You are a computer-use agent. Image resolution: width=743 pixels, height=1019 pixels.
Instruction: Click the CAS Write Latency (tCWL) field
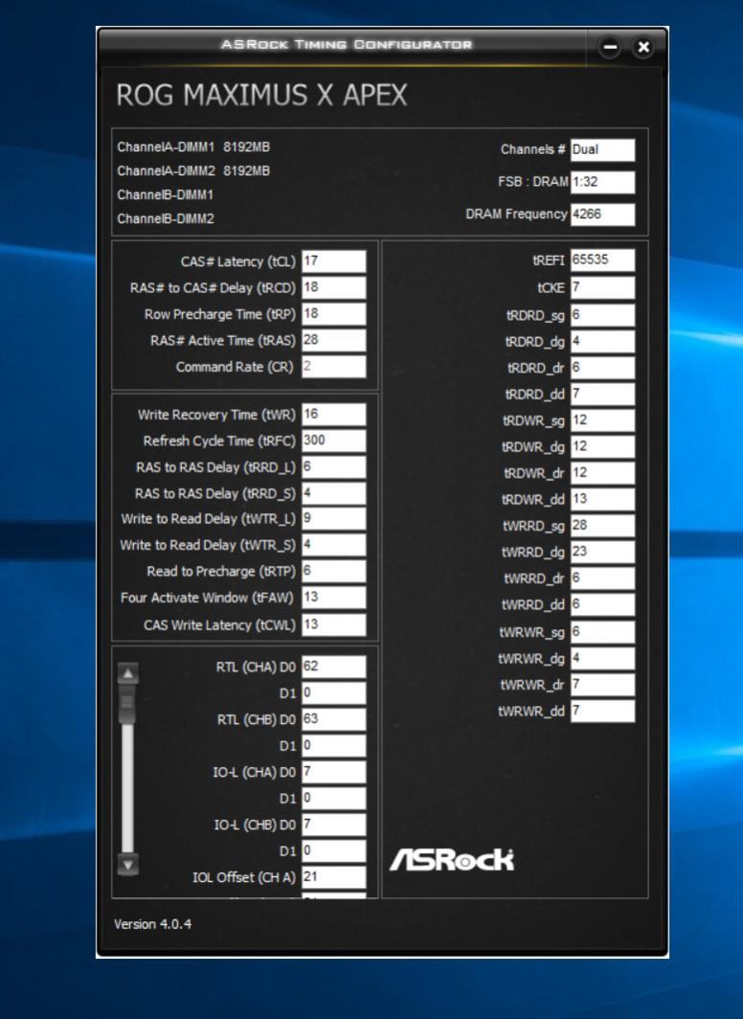click(x=334, y=625)
